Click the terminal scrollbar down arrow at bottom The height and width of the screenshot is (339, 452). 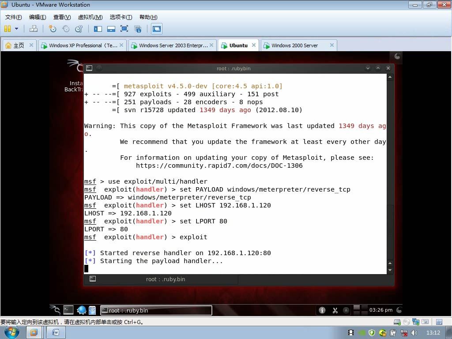[x=390, y=270]
